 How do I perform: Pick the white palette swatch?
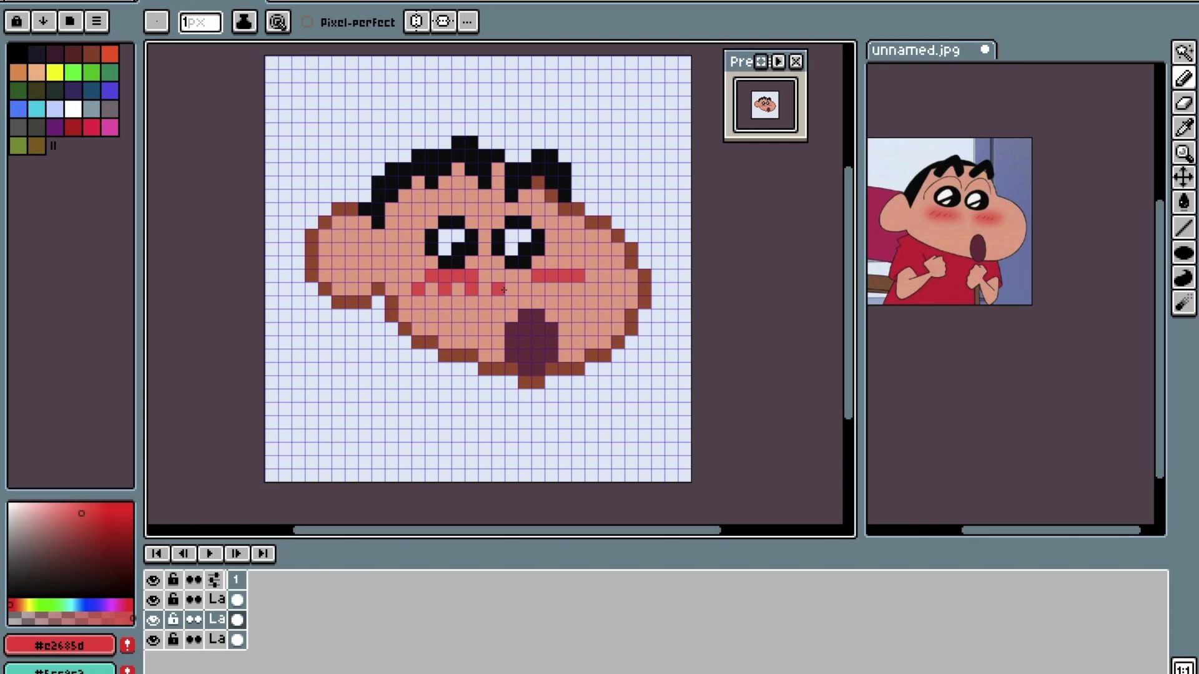pos(73,109)
